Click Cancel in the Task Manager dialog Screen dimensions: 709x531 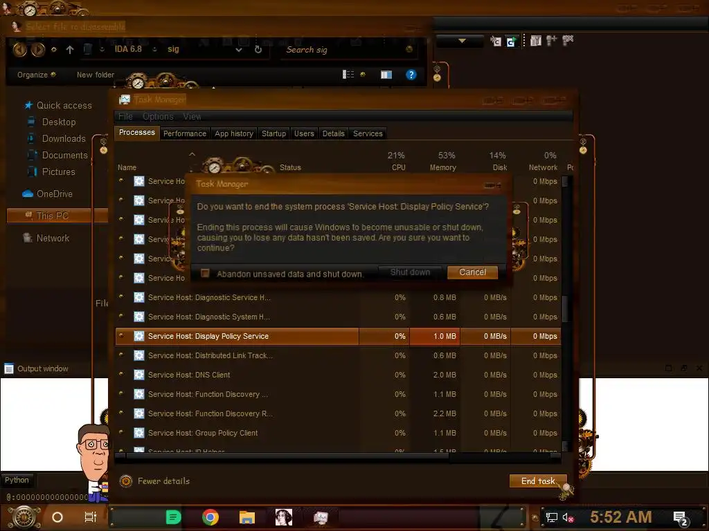[x=472, y=272]
